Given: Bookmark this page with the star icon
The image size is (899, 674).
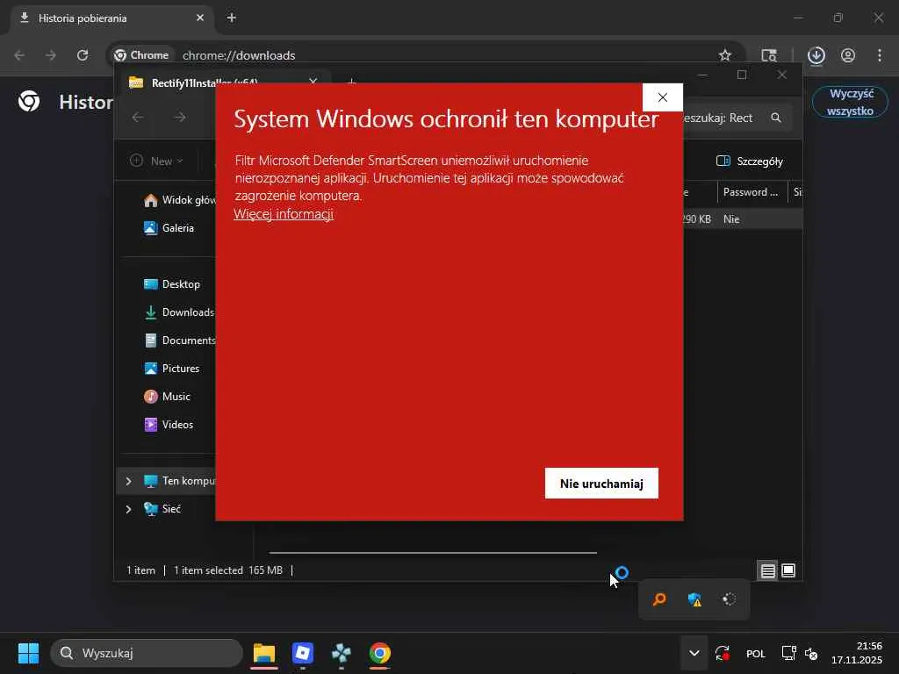Looking at the screenshot, I should click(724, 55).
